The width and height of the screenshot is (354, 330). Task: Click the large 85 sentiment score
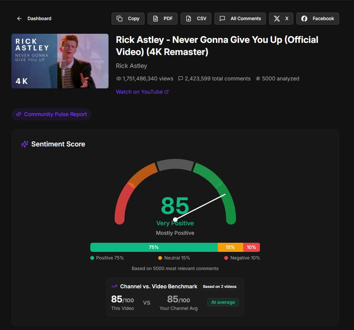(x=175, y=206)
